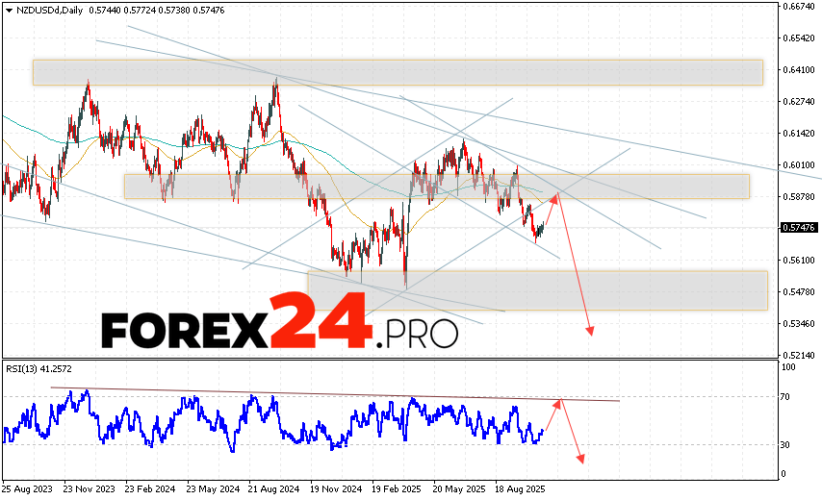Click the 18 Aug 2025 date label
The width and height of the screenshot is (822, 500).
coord(521,488)
